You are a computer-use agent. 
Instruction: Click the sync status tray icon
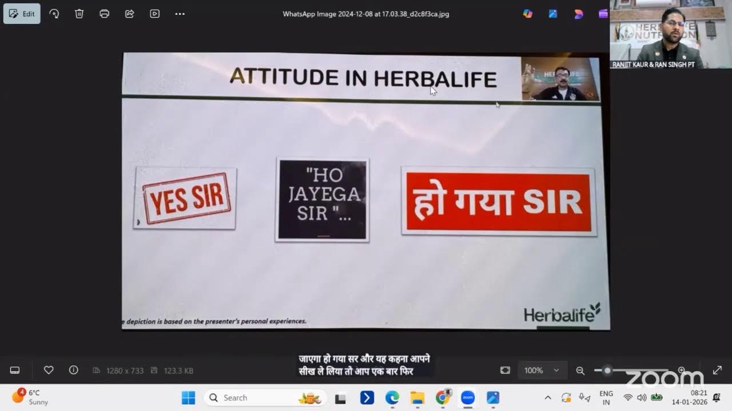pos(566,398)
